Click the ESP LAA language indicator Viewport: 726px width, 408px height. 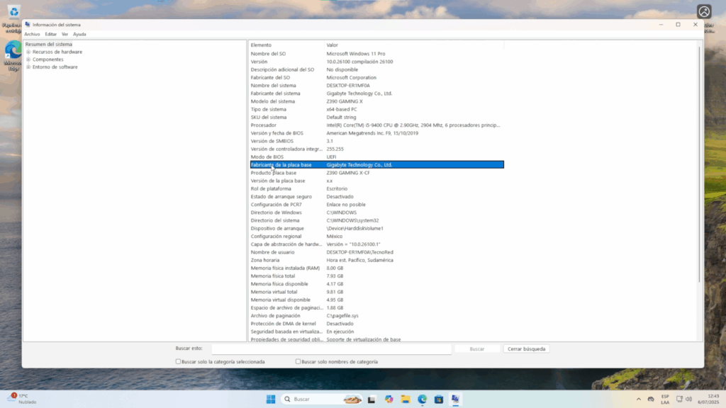[x=665, y=399]
